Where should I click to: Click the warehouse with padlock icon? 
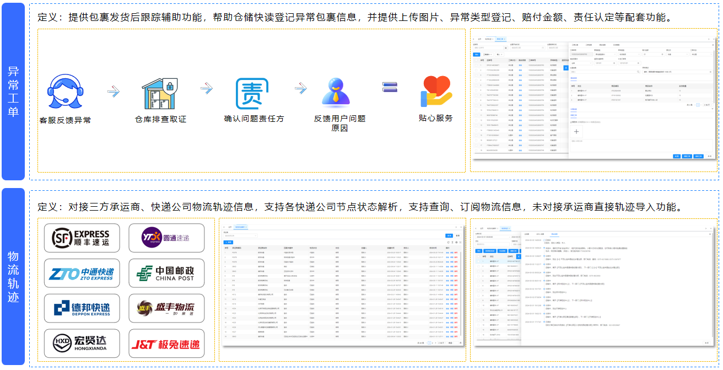160,93
